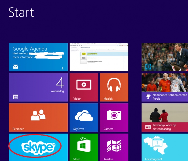Viewport: 188px width, 161px height.
Task: Launch the Video app tile
Action: pos(84,87)
